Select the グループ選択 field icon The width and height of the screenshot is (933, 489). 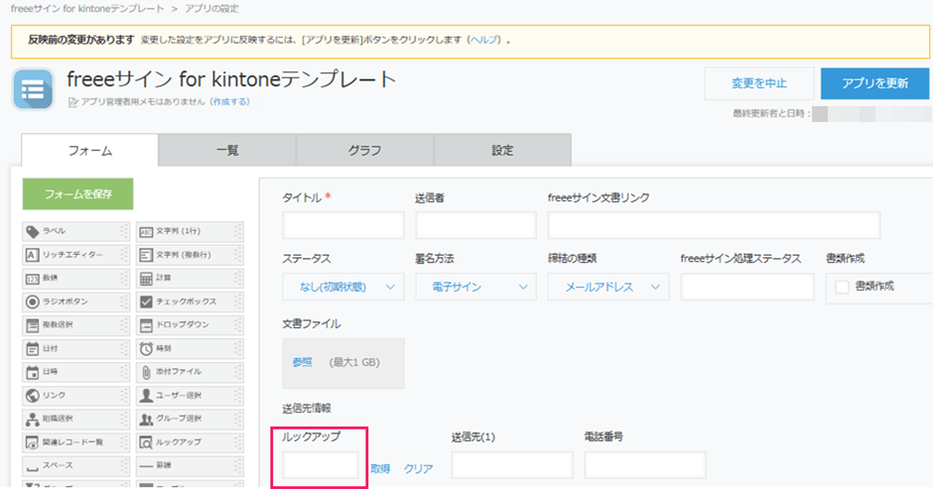click(146, 419)
